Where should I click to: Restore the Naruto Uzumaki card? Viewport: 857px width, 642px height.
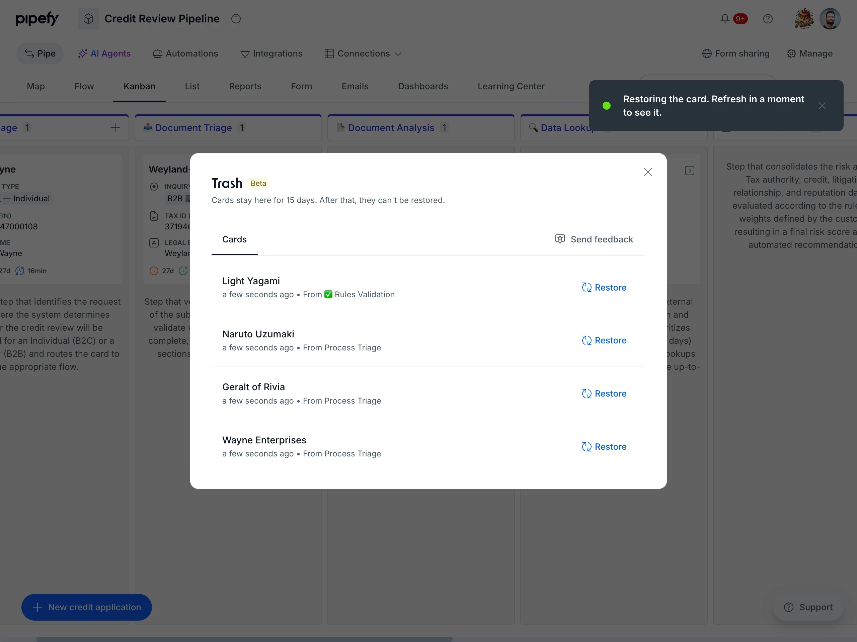[604, 340]
